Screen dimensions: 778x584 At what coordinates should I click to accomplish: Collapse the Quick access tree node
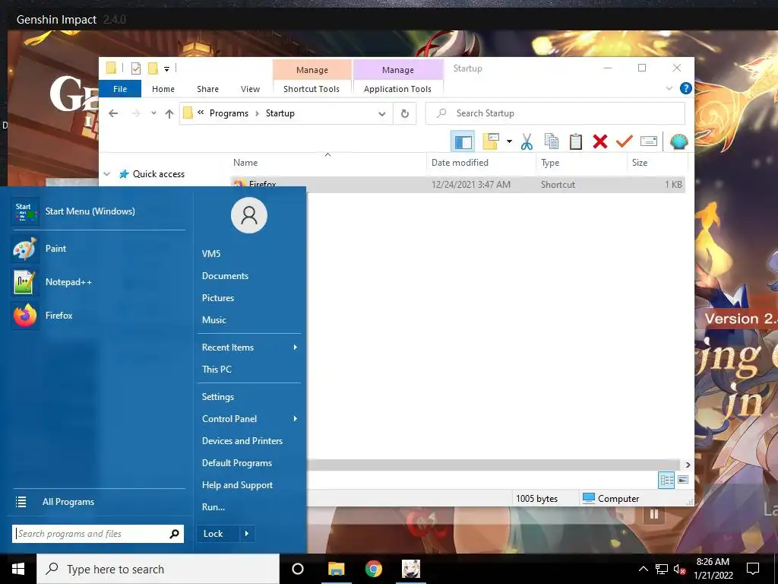coord(106,174)
